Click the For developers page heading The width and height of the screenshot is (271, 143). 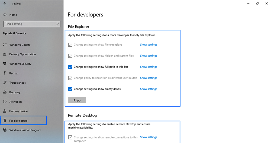85,15
